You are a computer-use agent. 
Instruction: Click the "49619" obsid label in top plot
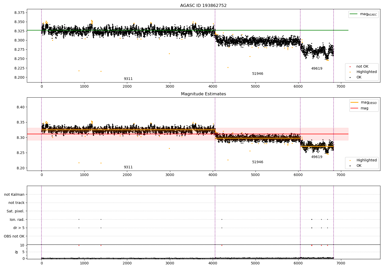point(317,69)
